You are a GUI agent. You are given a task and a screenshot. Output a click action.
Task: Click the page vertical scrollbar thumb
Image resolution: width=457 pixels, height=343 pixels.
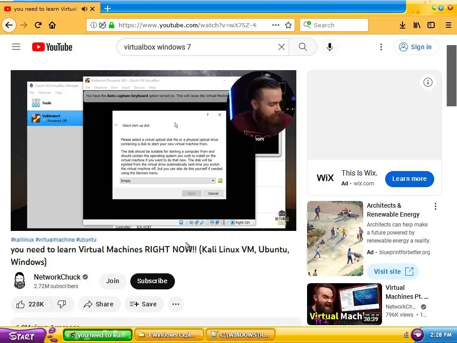click(452, 76)
